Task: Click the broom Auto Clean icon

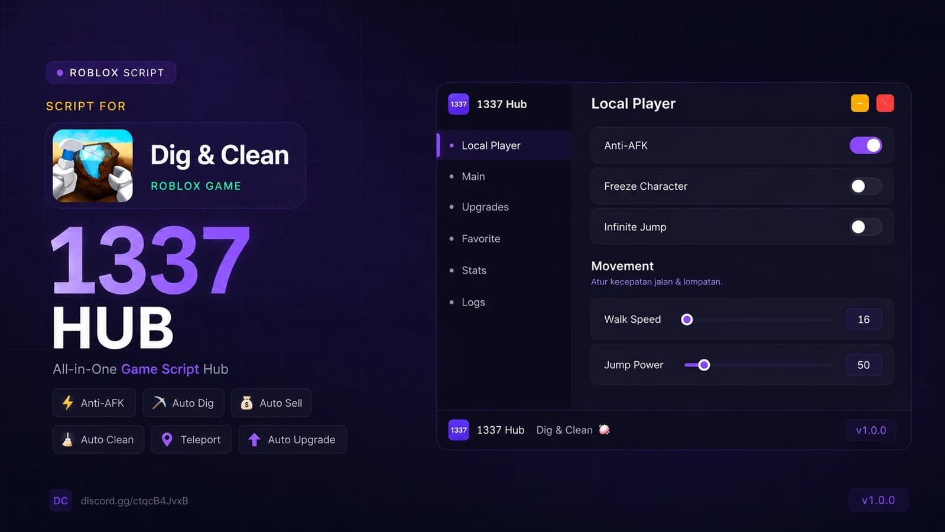Action: (x=67, y=439)
